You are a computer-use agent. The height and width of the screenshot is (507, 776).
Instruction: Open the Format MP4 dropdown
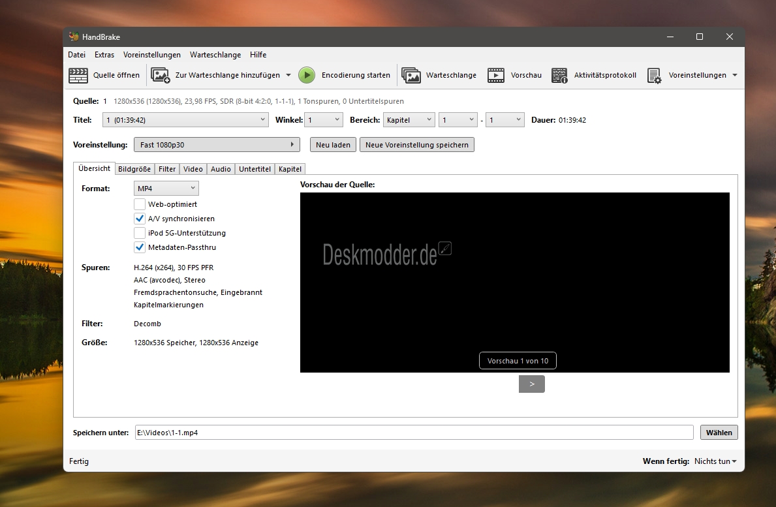pos(166,189)
